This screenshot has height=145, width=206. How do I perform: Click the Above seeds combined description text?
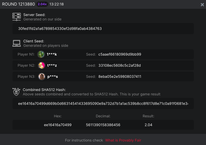91,94
